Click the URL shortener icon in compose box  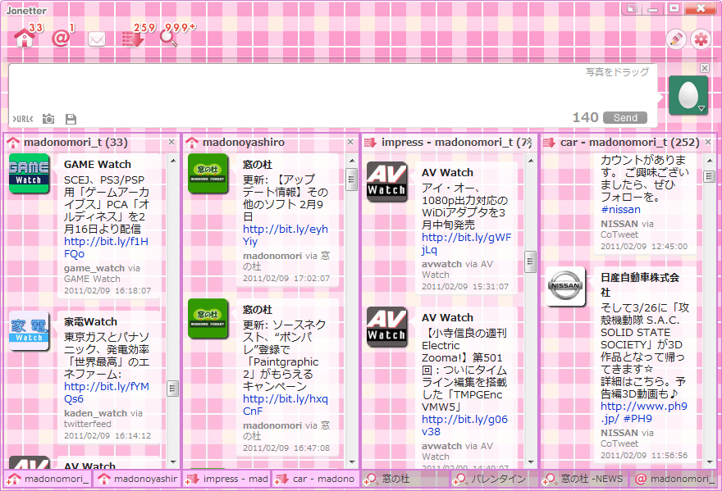pyautogui.click(x=23, y=119)
